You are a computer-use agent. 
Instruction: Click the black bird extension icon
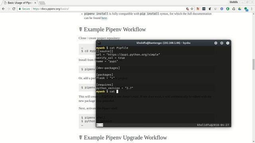click(210, 9)
